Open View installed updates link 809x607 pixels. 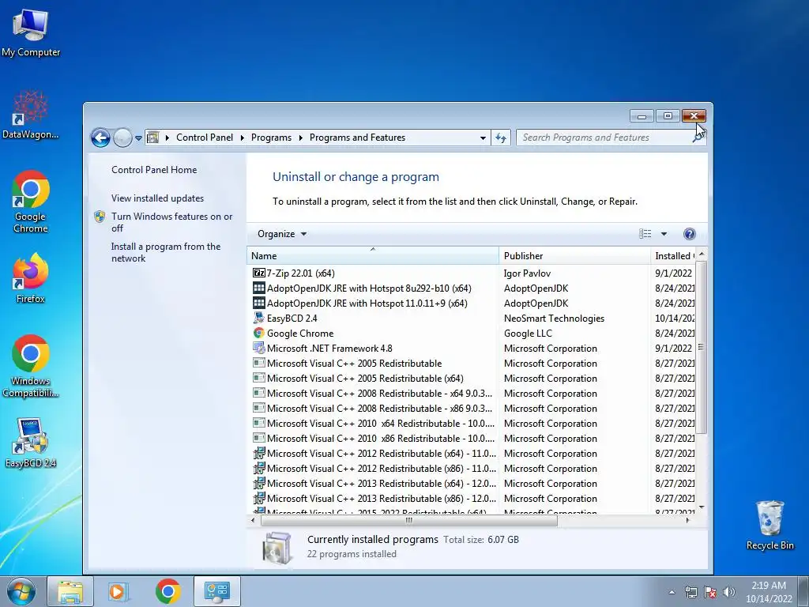(x=157, y=198)
